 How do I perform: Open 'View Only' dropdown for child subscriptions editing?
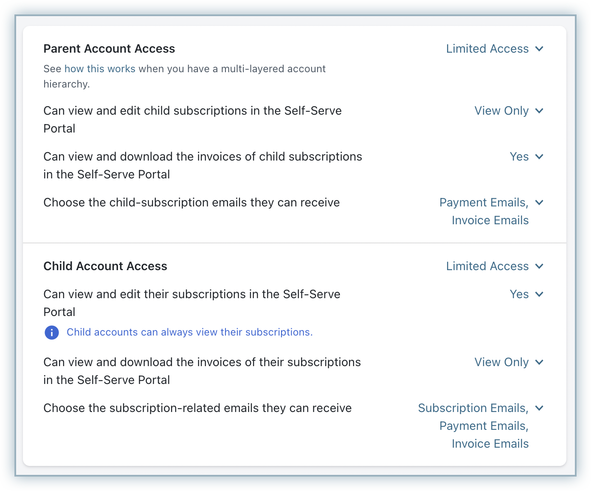click(x=501, y=111)
